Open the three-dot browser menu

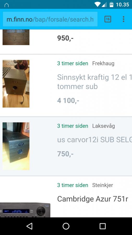tap(123, 19)
